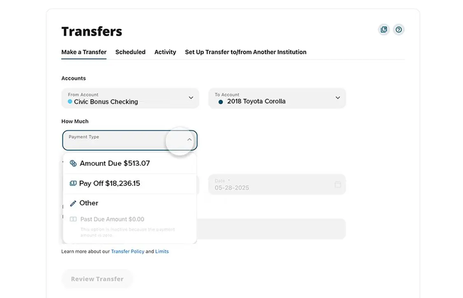Image resolution: width=463 pixels, height=298 pixels.
Task: Collapse the Payment Type dropdown
Action: tap(189, 140)
